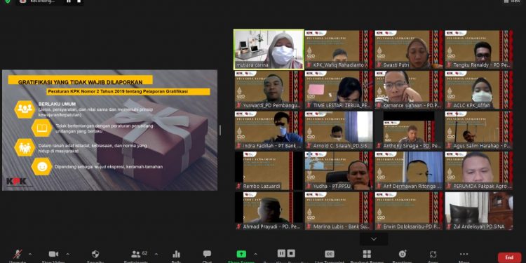
Task: Open share options arrow beside Share Screen
Action: (x=255, y=254)
